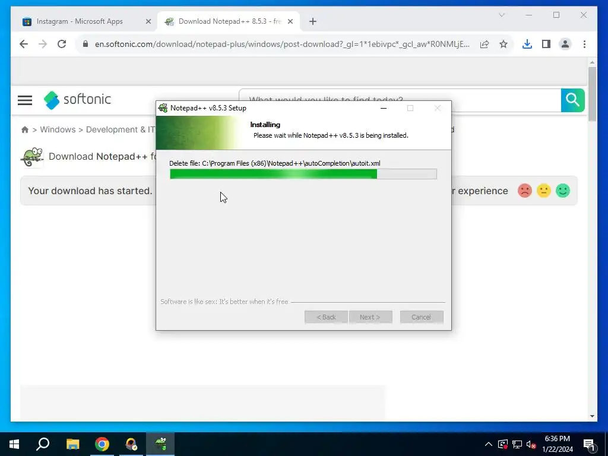The height and width of the screenshot is (456, 608).
Task: Click Chrome icon in the taskbar
Action: pos(102,444)
